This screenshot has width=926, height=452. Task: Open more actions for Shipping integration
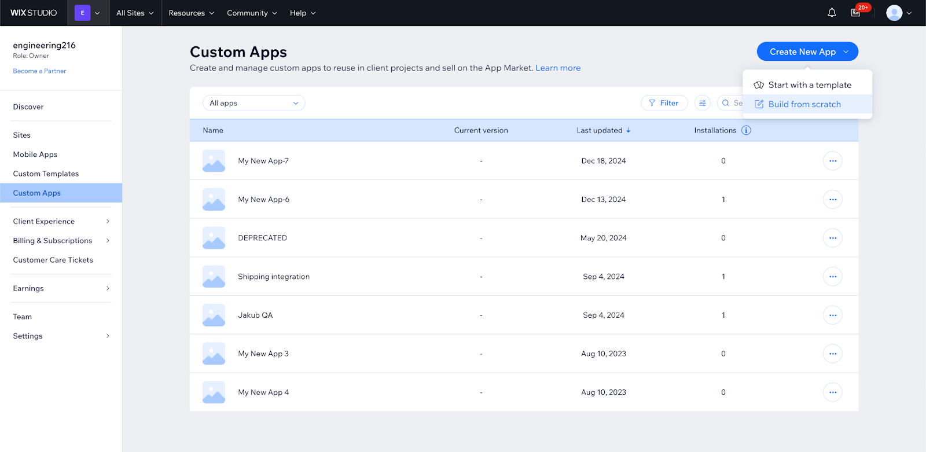(832, 277)
